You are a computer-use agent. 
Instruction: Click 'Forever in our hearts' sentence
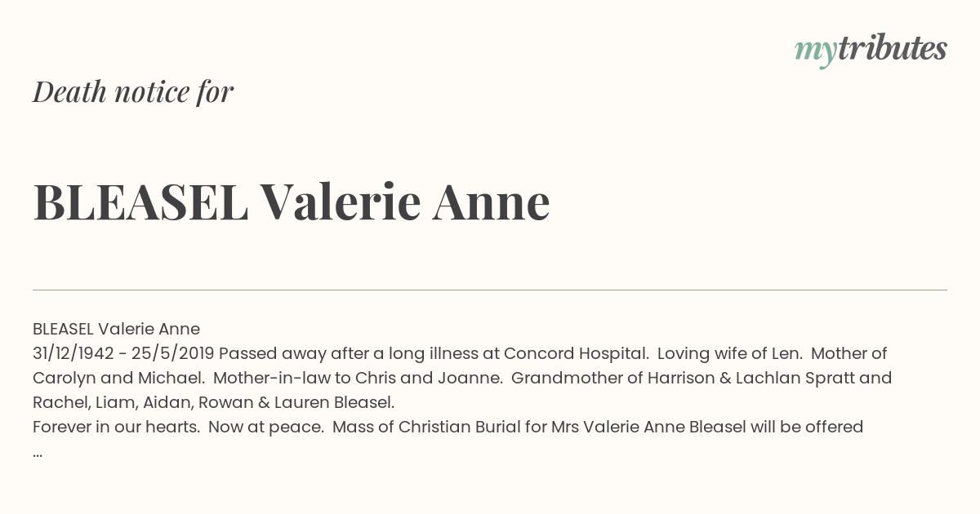[x=116, y=427]
